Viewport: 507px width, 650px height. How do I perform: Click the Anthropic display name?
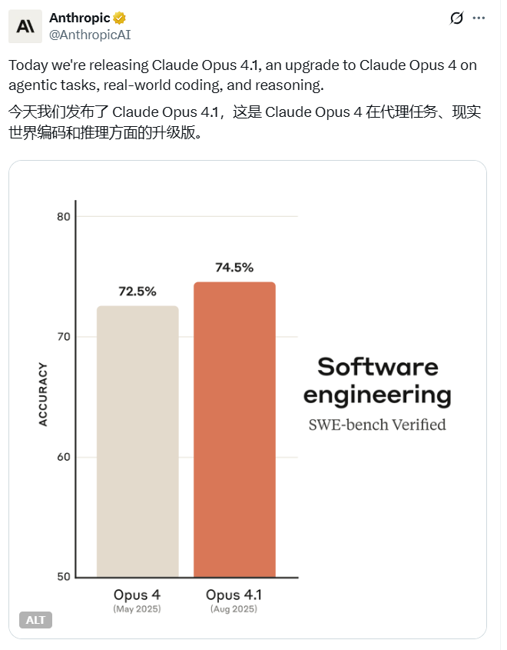click(x=79, y=17)
